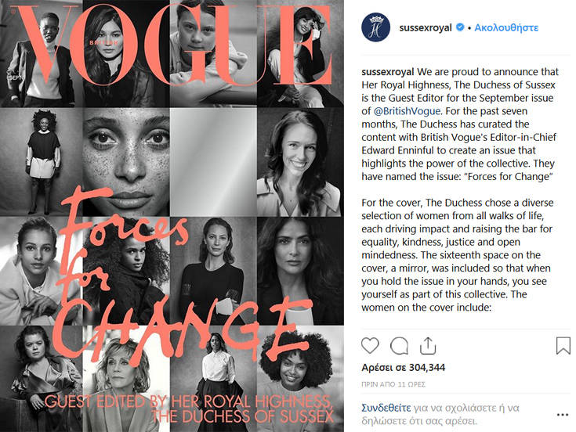Open the sussexroyal username in the header

click(x=426, y=28)
